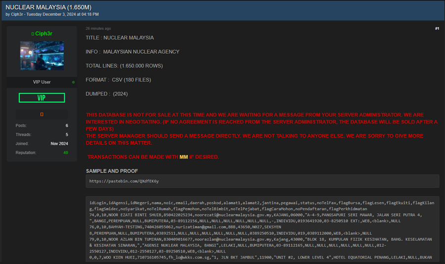Screen dimensions: 445x264
Task: Click Ciph3r's avatar image
Action: pos(42,56)
